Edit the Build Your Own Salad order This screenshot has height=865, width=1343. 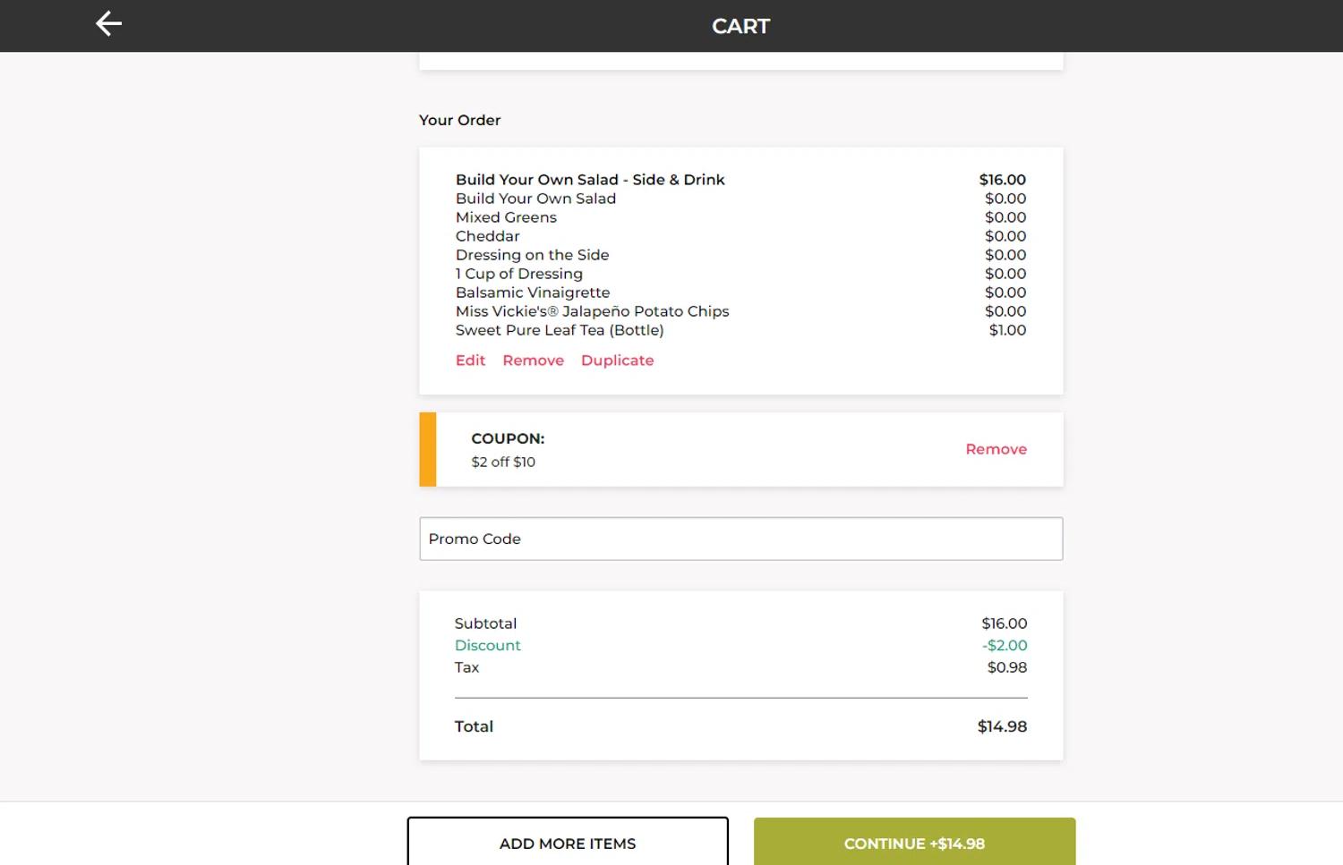(470, 360)
